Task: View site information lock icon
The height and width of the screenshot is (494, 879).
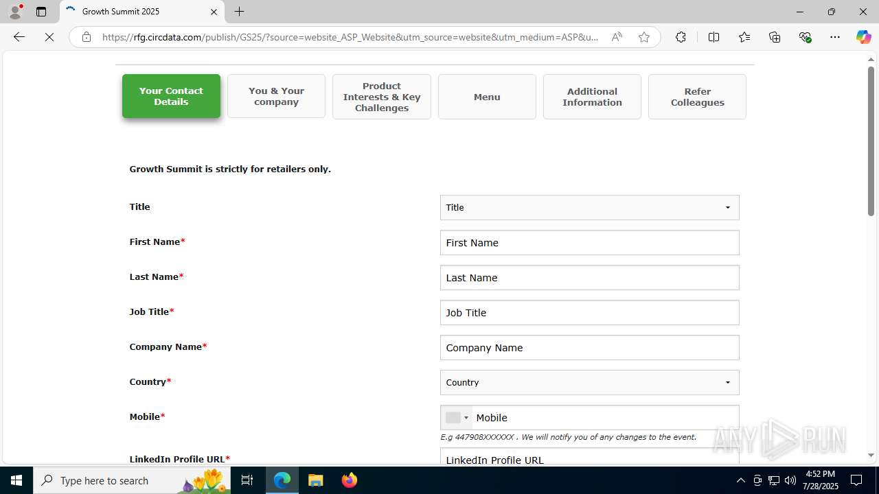Action: coord(87,37)
